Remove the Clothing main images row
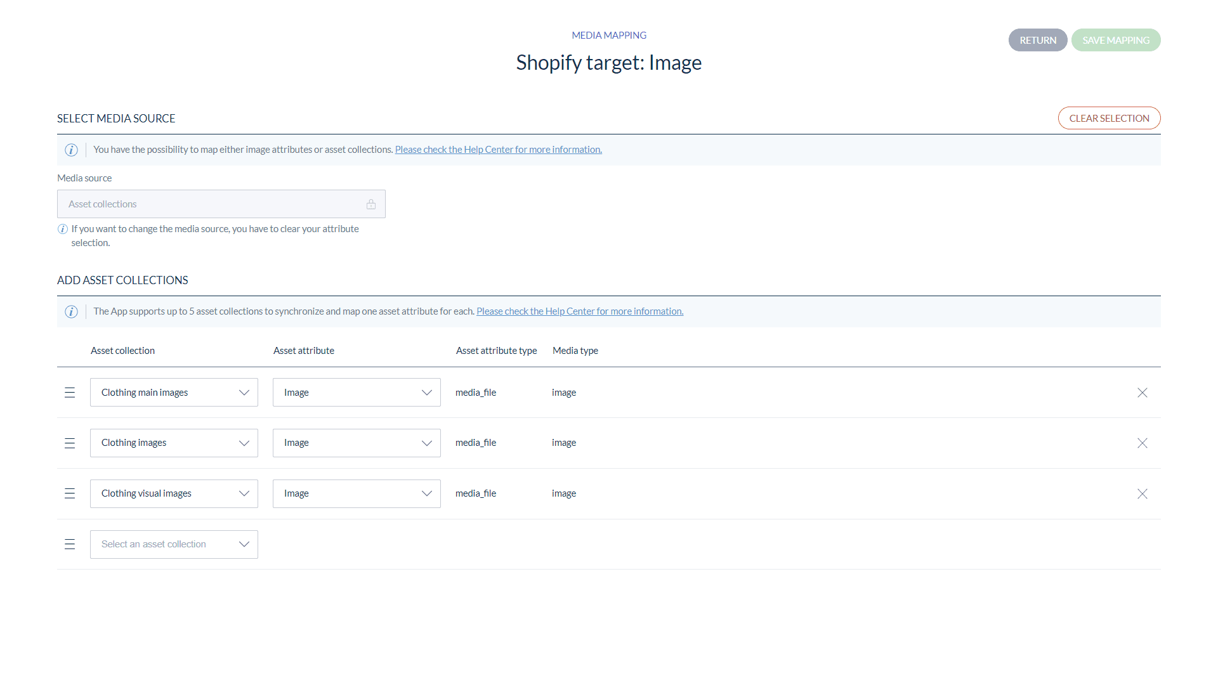This screenshot has height=685, width=1218. (1143, 393)
